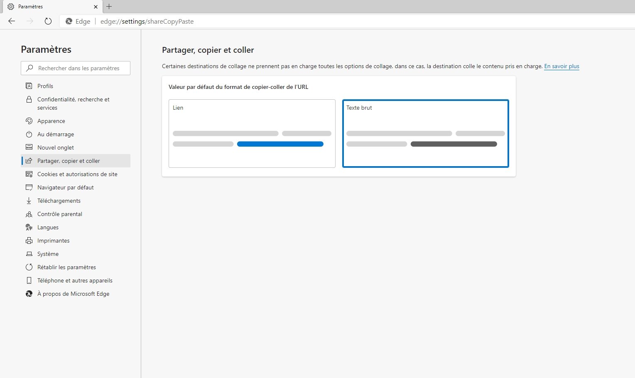Click the lock icon for Confidentialité
Screen dimensions: 635x378
(29, 100)
